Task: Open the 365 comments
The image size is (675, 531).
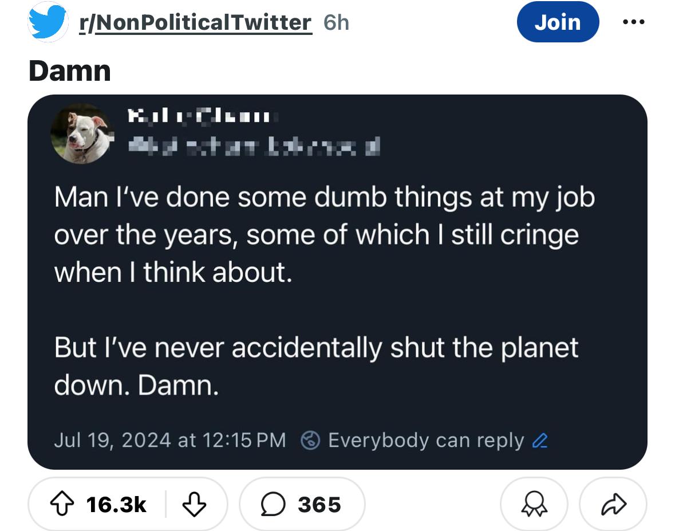Action: (x=302, y=504)
